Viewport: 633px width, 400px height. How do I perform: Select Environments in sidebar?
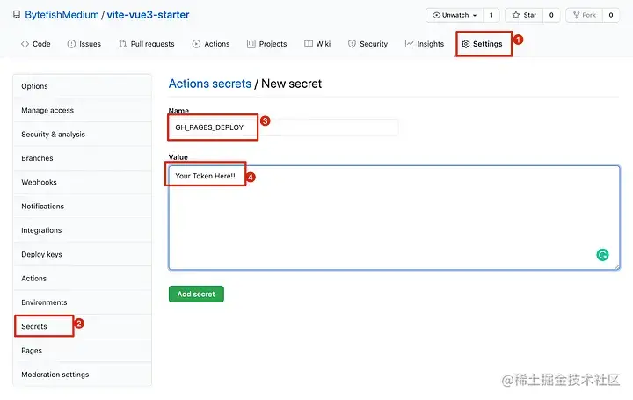[83, 302]
